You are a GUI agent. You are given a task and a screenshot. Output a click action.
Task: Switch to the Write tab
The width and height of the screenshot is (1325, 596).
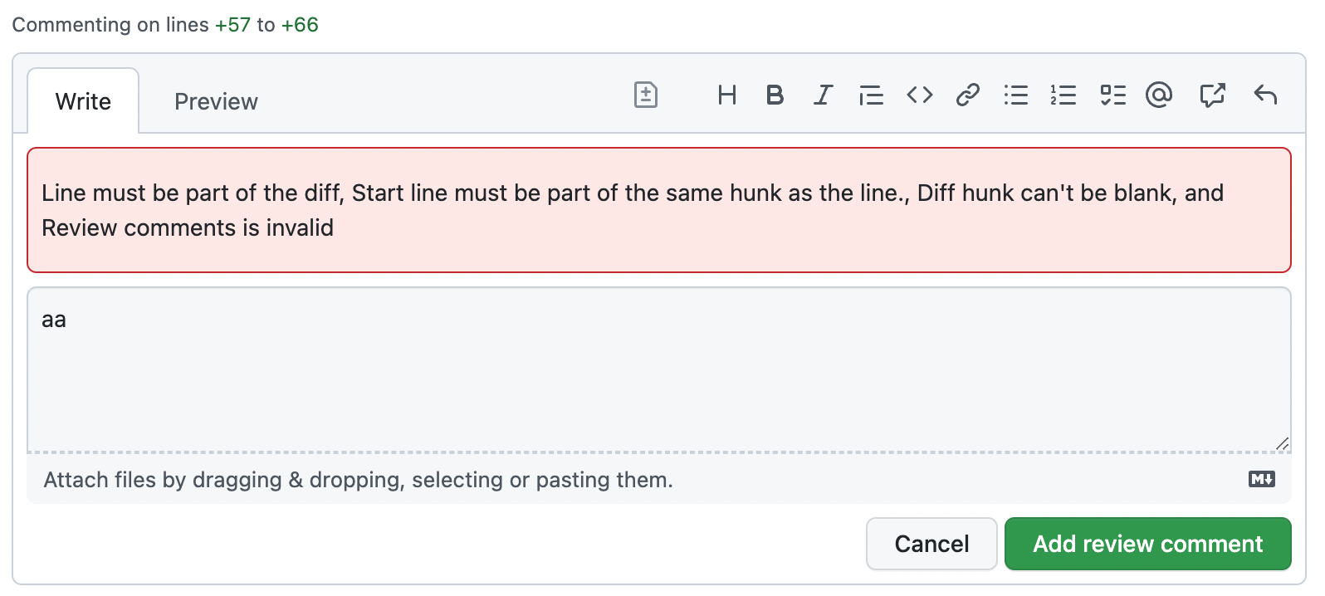tap(83, 101)
